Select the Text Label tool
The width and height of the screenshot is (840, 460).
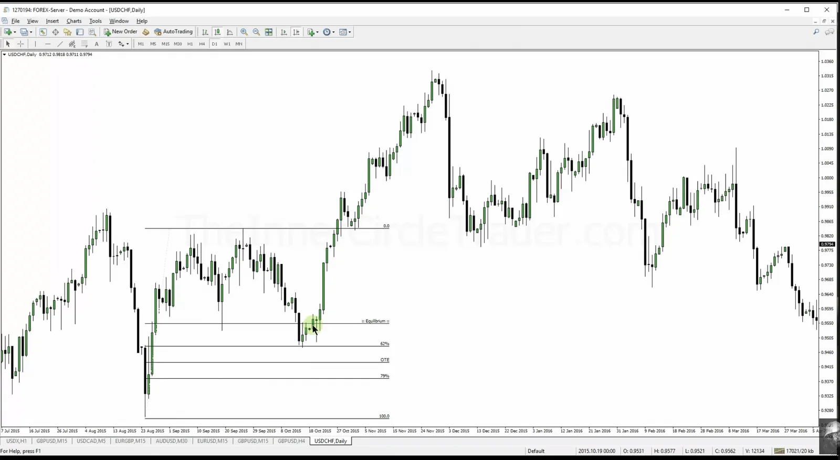[x=109, y=44]
